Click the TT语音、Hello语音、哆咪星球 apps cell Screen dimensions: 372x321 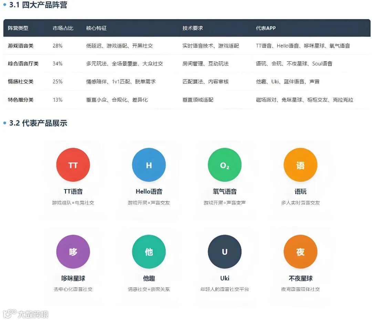pyautogui.click(x=303, y=45)
